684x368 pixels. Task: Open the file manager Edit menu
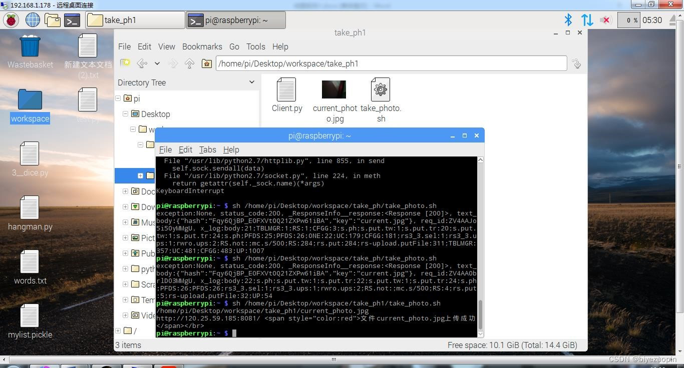click(144, 46)
